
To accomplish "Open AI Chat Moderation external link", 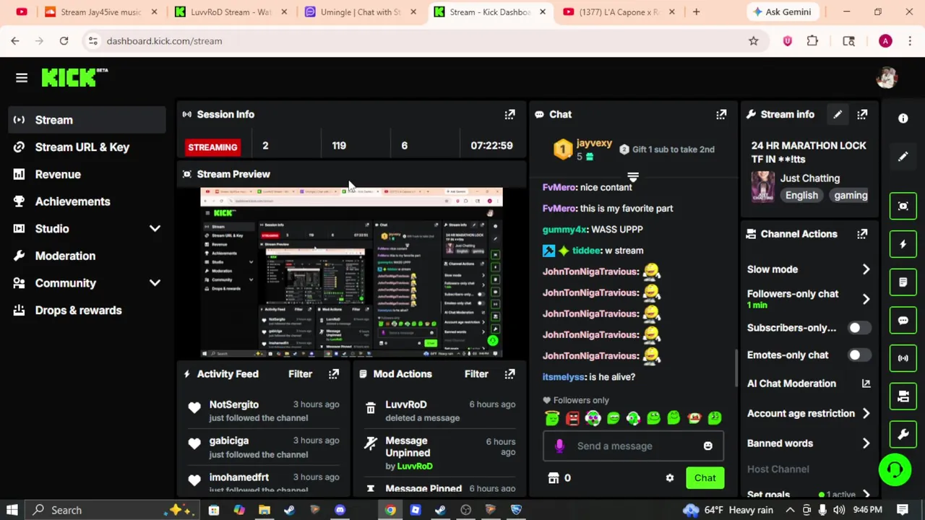I will pos(866,383).
